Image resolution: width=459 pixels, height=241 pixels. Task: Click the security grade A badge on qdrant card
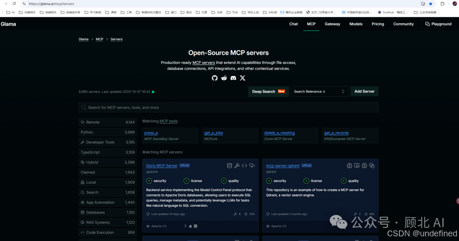pyautogui.click(x=269, y=181)
